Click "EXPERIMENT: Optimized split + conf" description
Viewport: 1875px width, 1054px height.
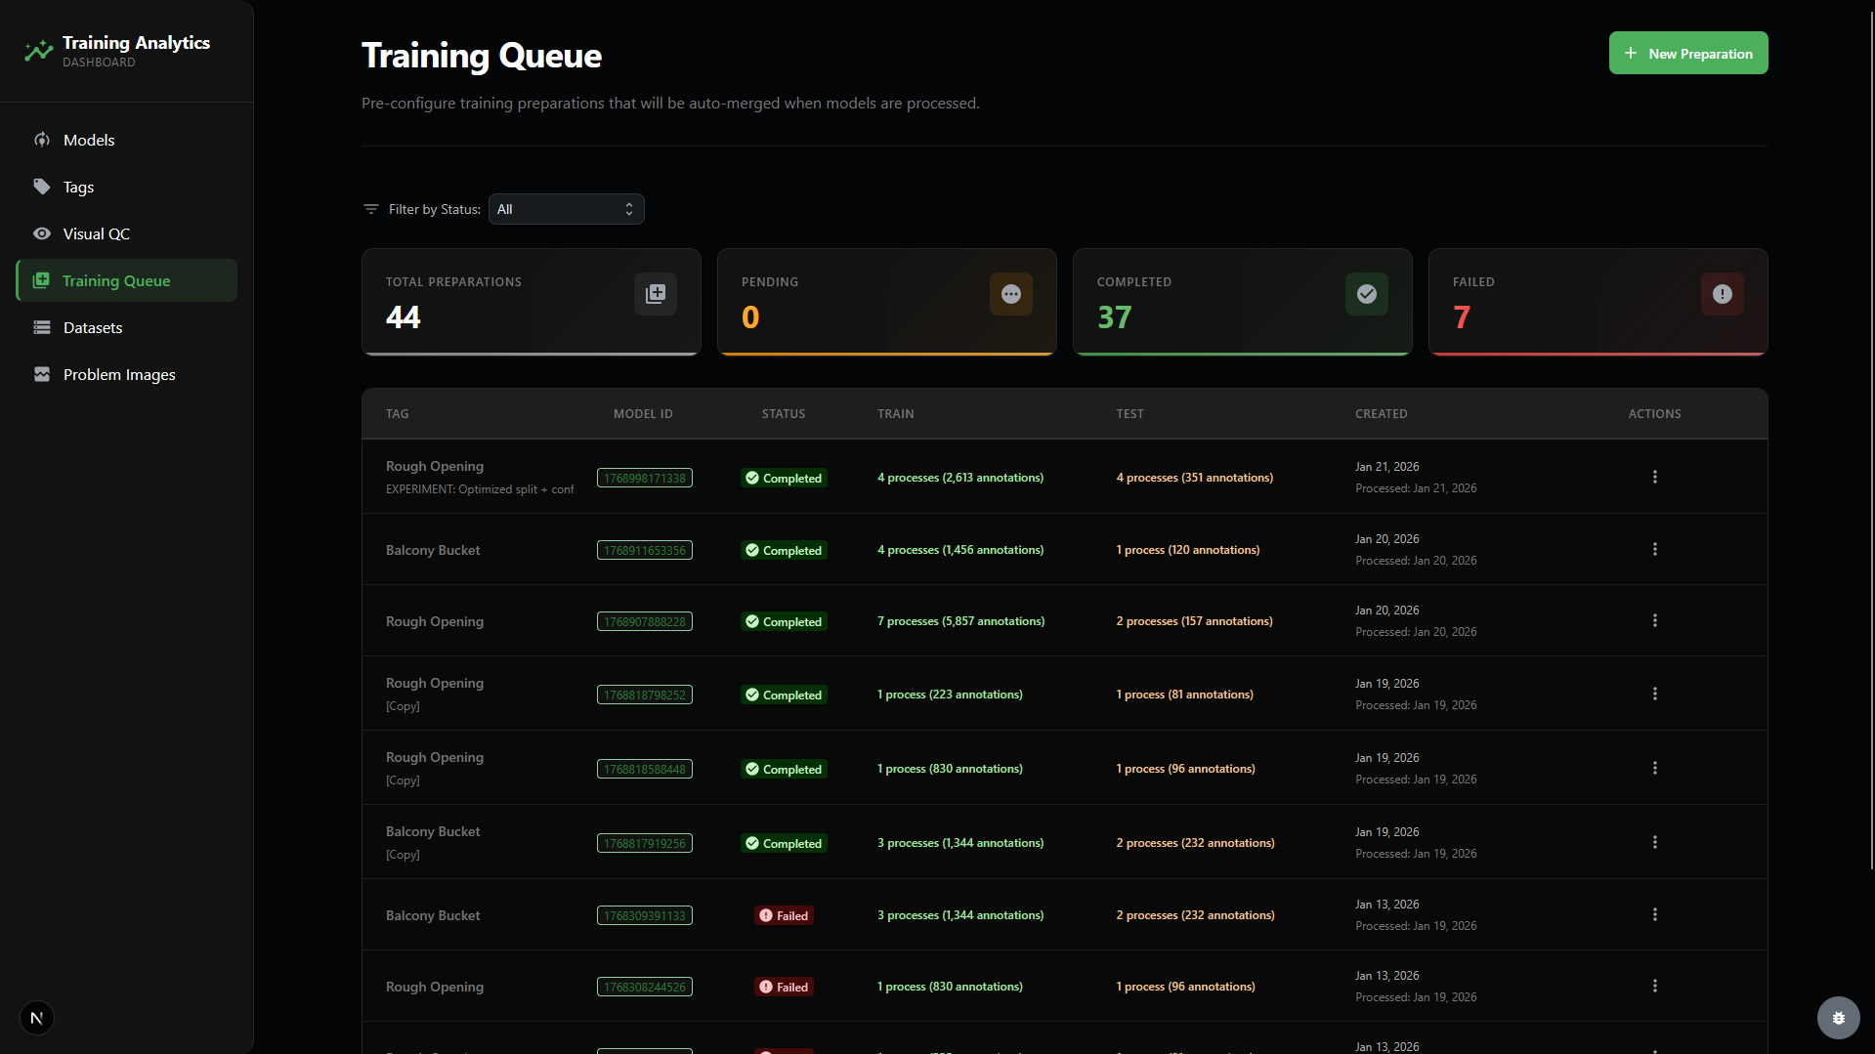(480, 489)
